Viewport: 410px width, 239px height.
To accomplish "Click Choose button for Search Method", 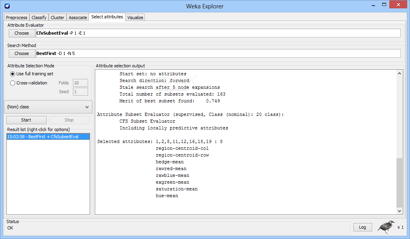I will [x=22, y=54].
